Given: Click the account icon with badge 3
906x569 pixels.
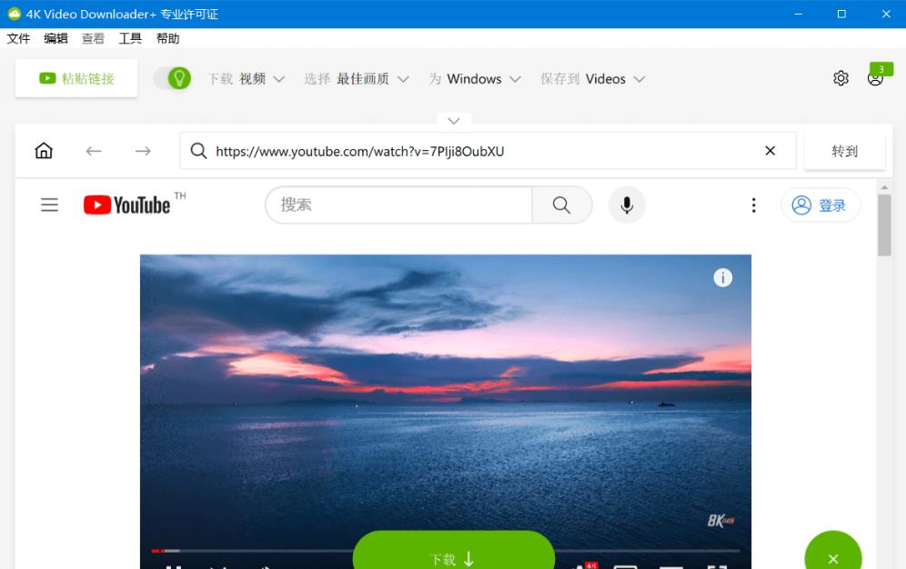Looking at the screenshot, I should pos(875,78).
